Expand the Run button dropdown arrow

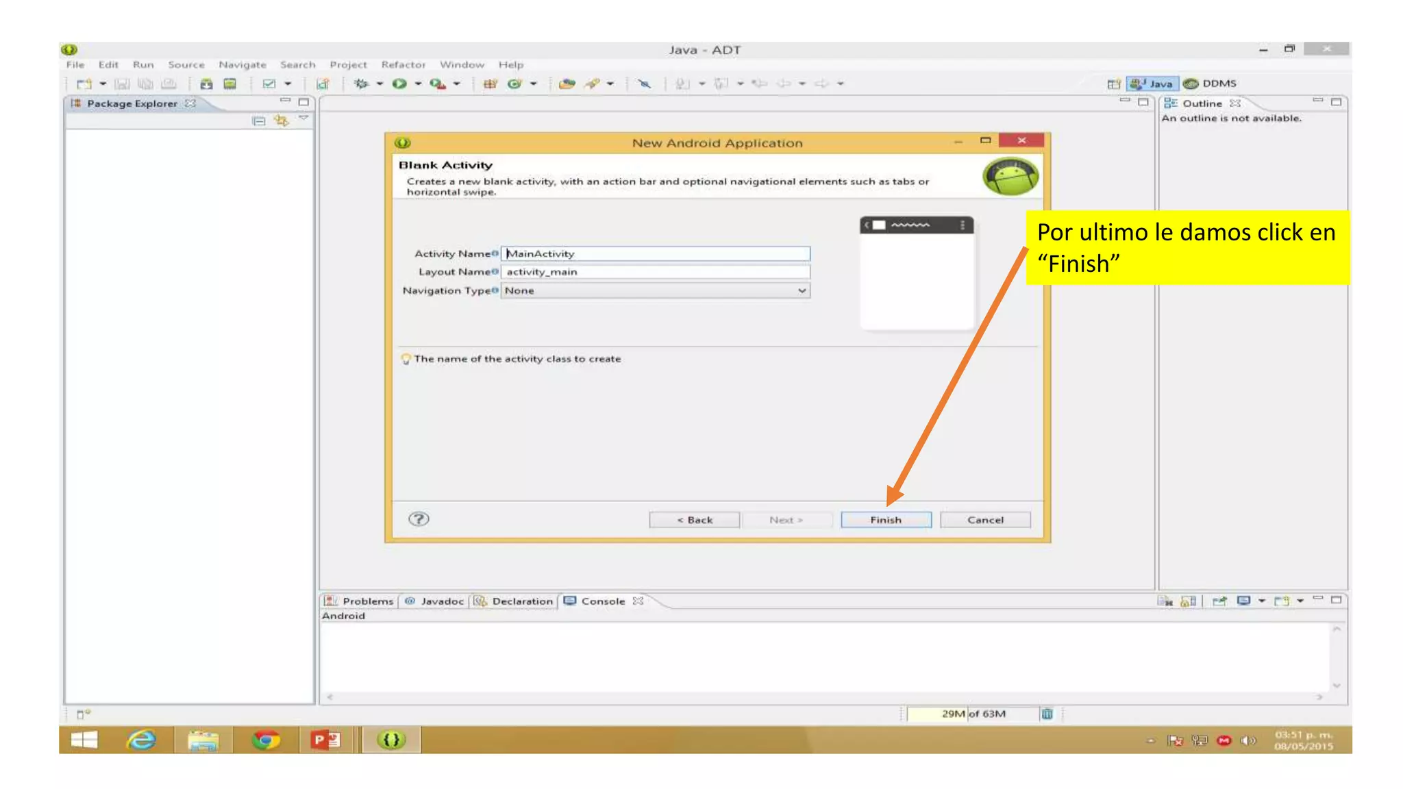click(418, 84)
